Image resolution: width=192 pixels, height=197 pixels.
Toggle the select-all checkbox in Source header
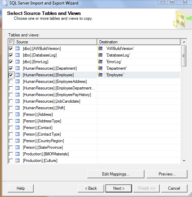click(x=11, y=42)
